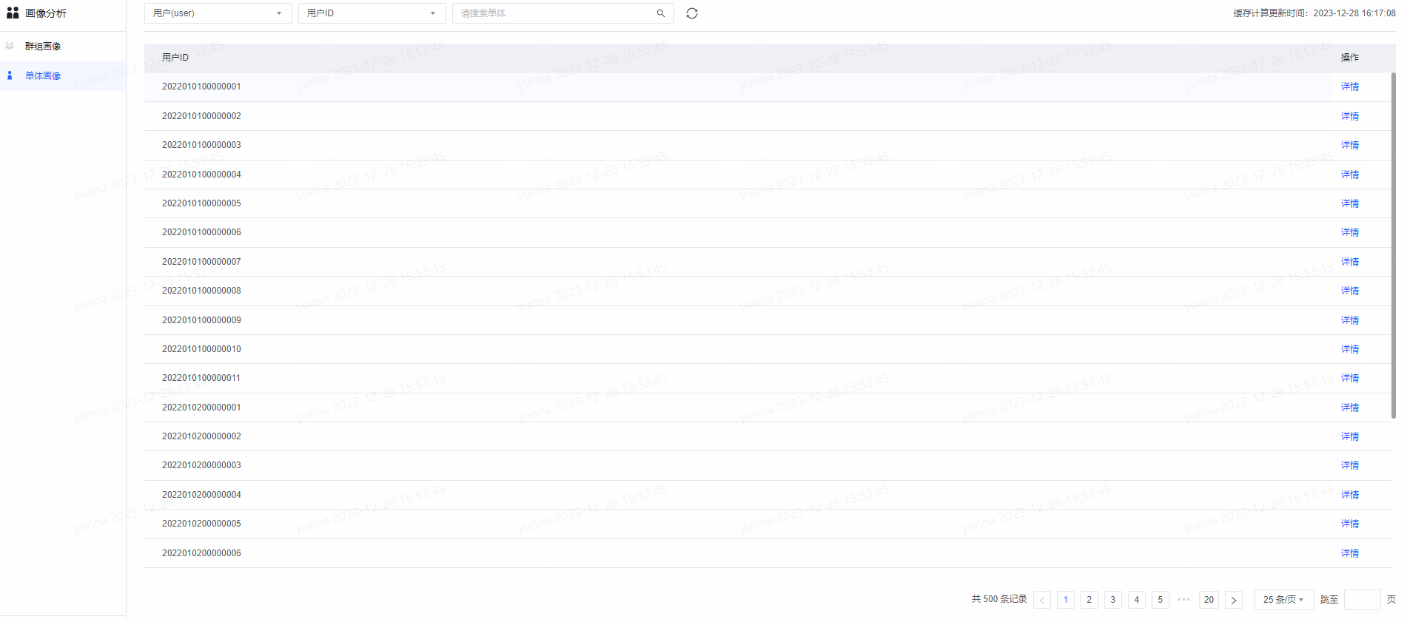Click the 画像分析 people icon in sidebar header

point(13,13)
